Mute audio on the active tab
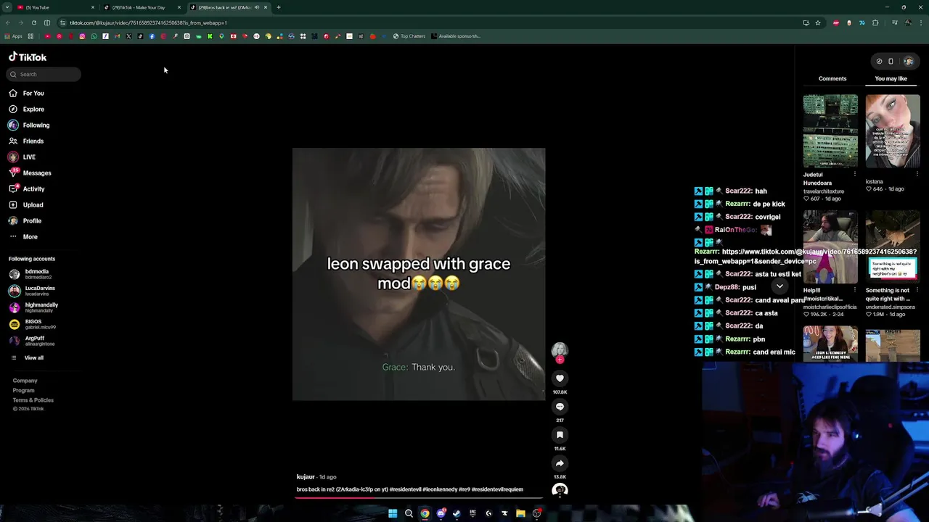The height and width of the screenshot is (522, 929). click(x=256, y=7)
